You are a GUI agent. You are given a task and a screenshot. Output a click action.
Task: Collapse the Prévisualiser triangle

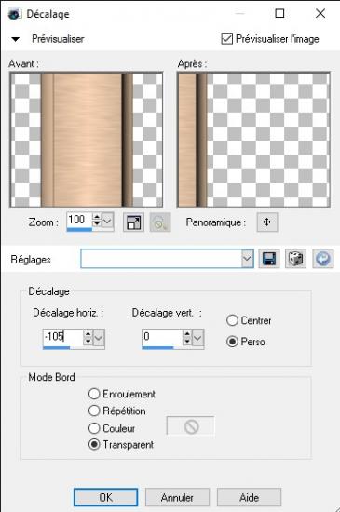tap(15, 39)
